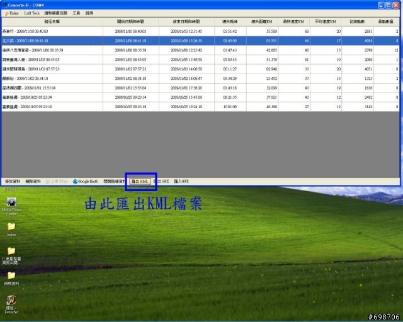Open the Uplay menu
The image size is (403, 322).
point(11,13)
